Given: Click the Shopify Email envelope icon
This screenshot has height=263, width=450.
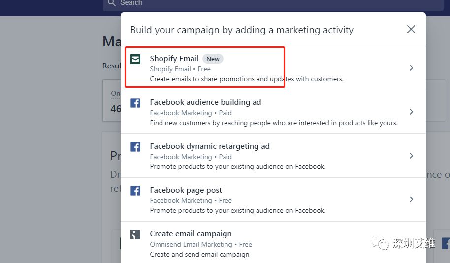Looking at the screenshot, I should pos(135,59).
